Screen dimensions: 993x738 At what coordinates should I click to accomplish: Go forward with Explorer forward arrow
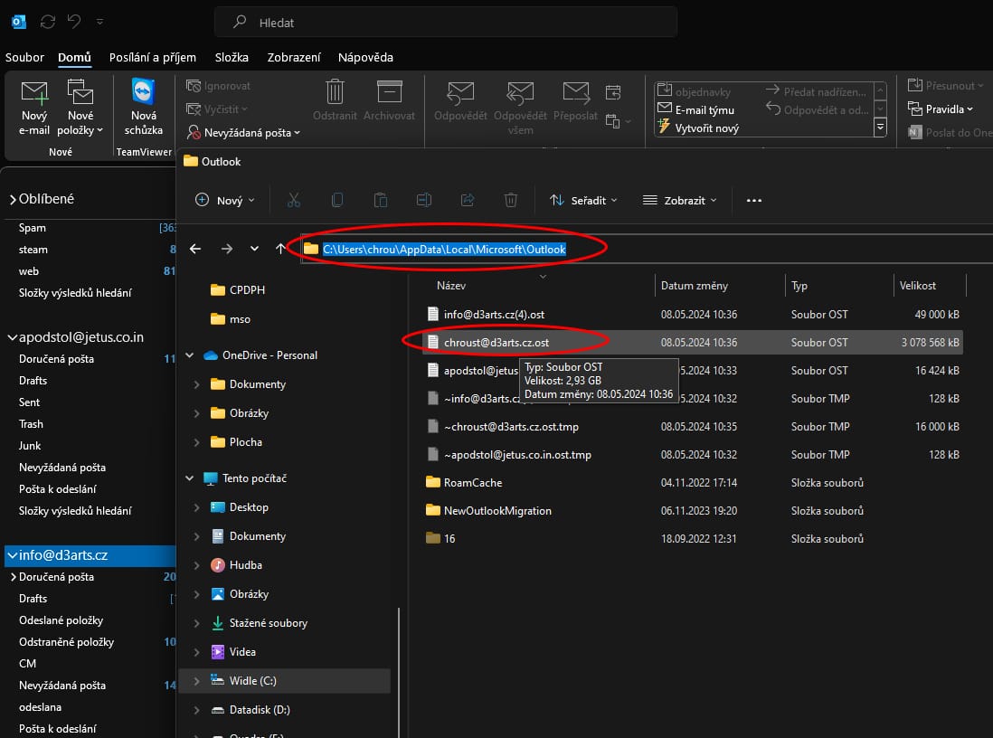point(226,249)
